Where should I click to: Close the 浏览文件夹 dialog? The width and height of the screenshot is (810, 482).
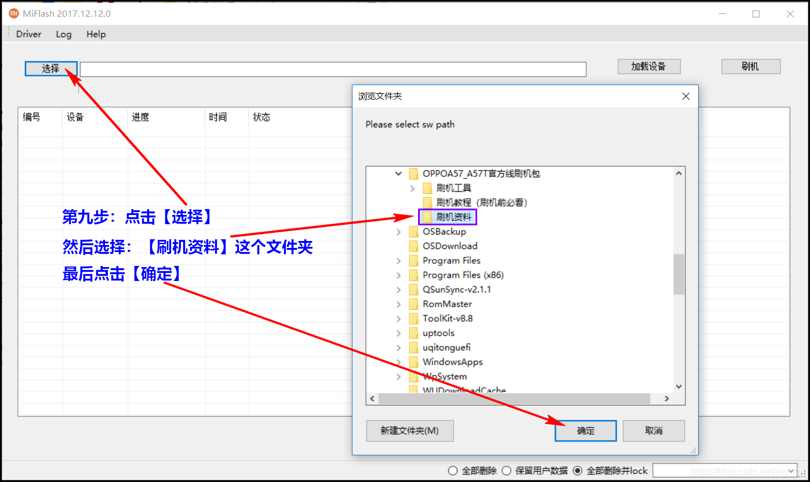pyautogui.click(x=686, y=96)
